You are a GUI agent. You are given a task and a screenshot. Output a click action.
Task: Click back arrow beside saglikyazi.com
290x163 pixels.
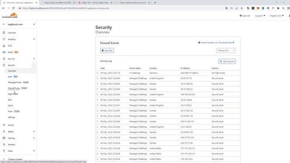pyautogui.click(x=4, y=24)
